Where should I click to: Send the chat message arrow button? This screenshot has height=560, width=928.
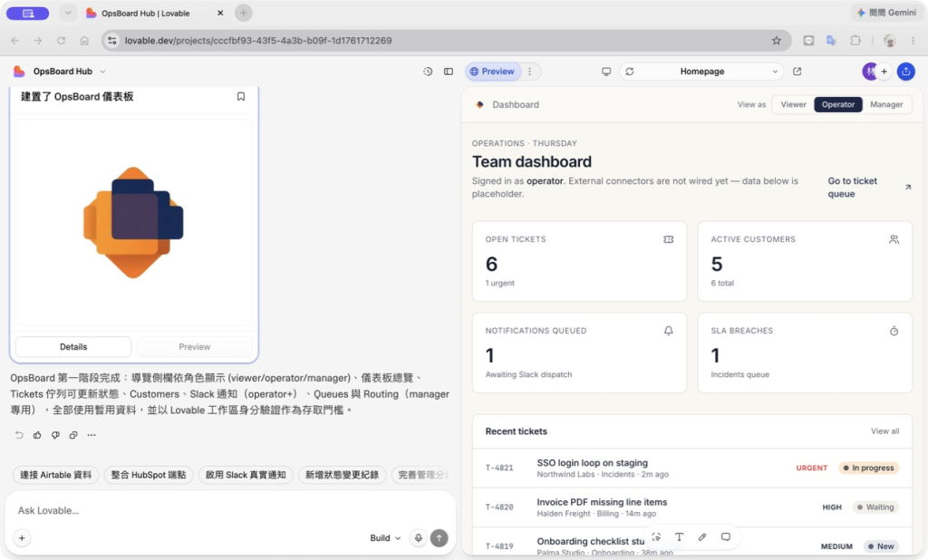pos(440,538)
